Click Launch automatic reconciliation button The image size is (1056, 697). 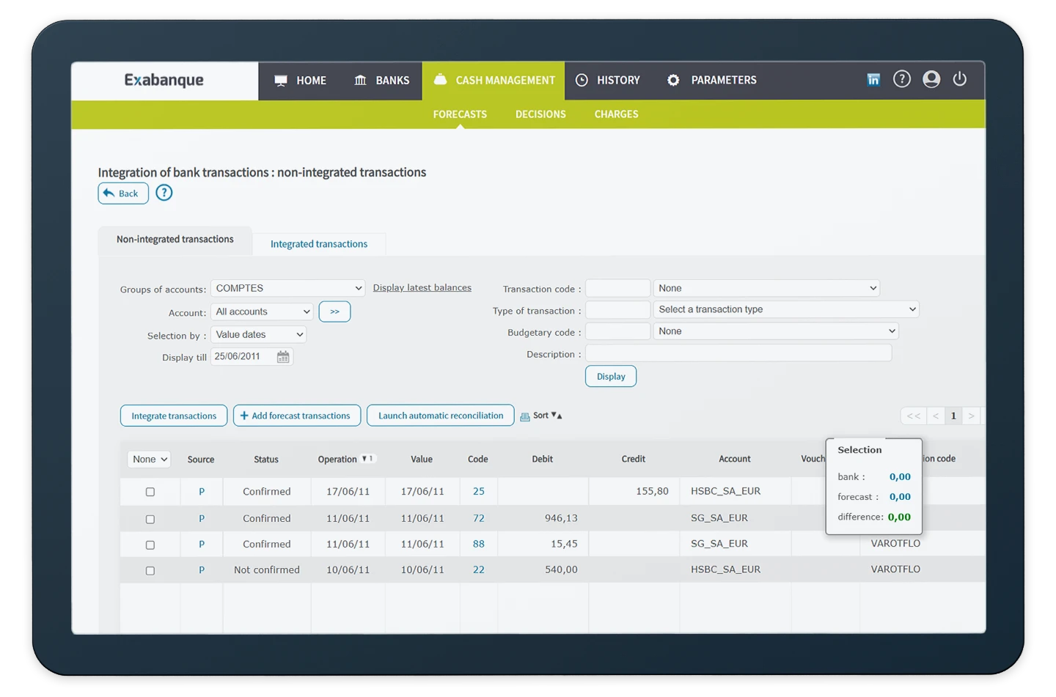440,416
